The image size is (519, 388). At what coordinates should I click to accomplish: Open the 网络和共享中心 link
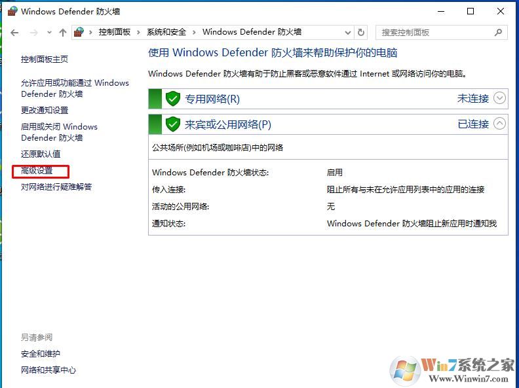(48, 370)
